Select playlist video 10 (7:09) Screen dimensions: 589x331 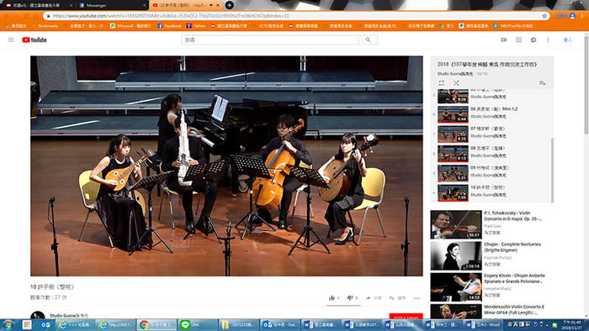[x=492, y=192]
